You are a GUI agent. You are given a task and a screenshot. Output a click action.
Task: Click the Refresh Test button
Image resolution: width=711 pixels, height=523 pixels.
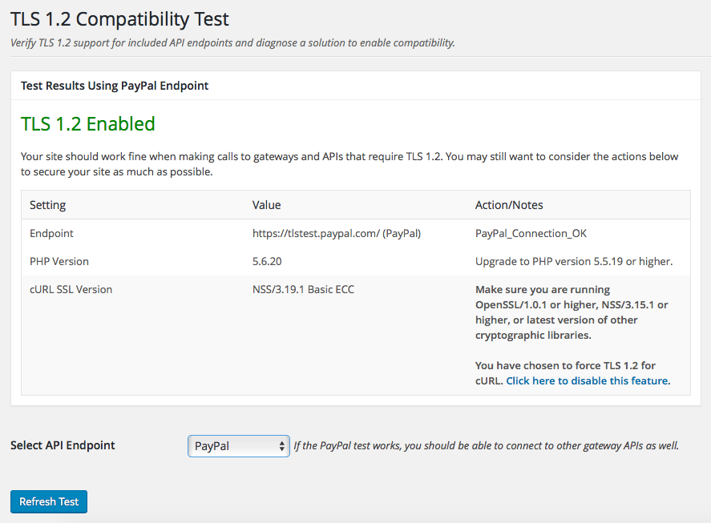coord(49,501)
